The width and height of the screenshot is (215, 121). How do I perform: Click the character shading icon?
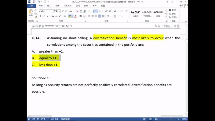click(x=81, y=16)
